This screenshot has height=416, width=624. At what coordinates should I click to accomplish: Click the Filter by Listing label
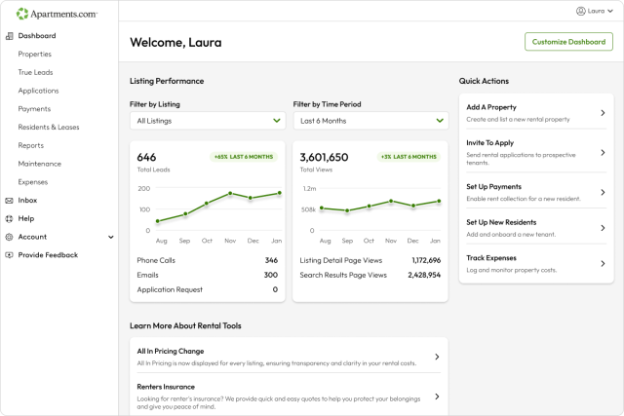tap(155, 104)
